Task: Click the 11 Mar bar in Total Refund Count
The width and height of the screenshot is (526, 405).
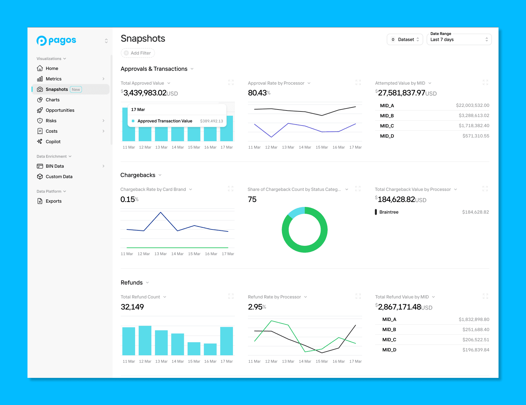Action: [x=129, y=341]
